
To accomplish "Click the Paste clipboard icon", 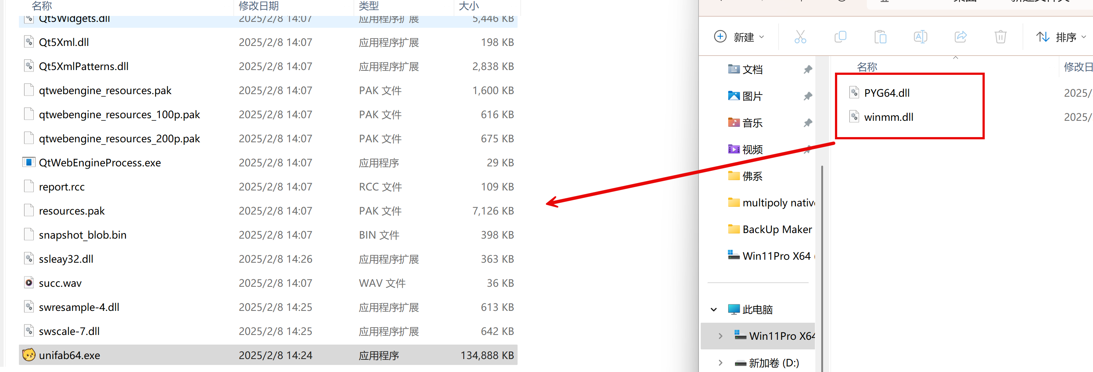I will 880,37.
